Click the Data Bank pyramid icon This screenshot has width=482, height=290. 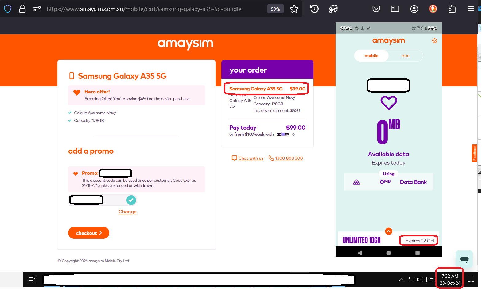tap(356, 182)
